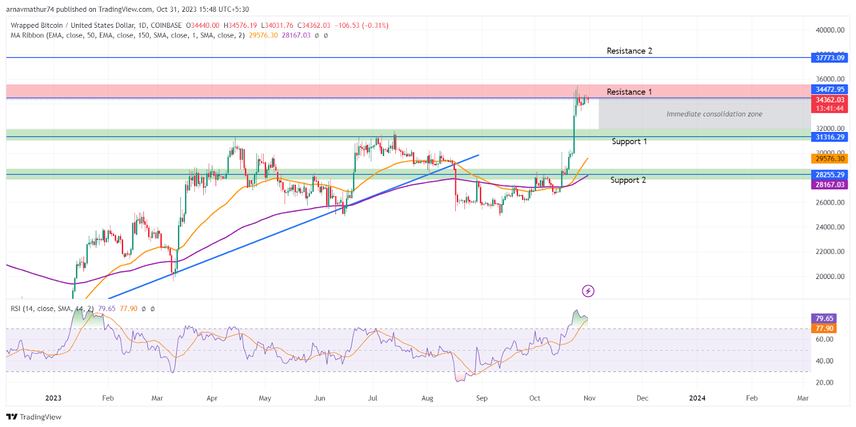This screenshot has height=427, width=856.
Task: Click the May label on time axis
Action: (265, 398)
